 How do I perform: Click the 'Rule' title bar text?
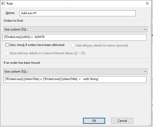point(10,4)
